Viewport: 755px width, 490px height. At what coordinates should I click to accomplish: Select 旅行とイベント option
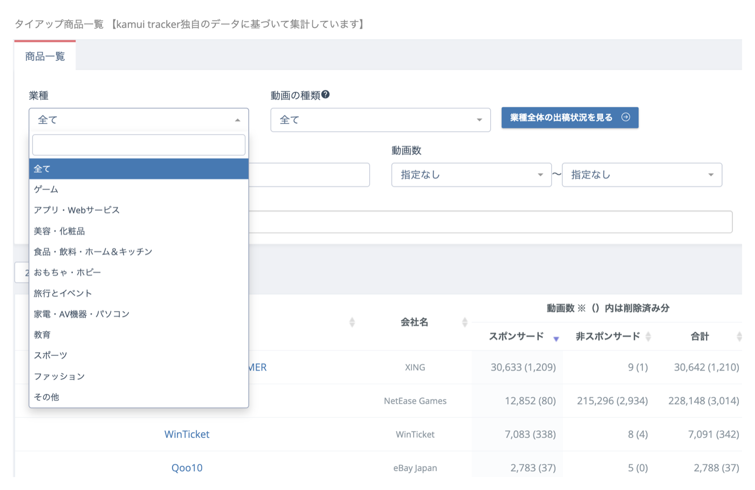click(139, 293)
